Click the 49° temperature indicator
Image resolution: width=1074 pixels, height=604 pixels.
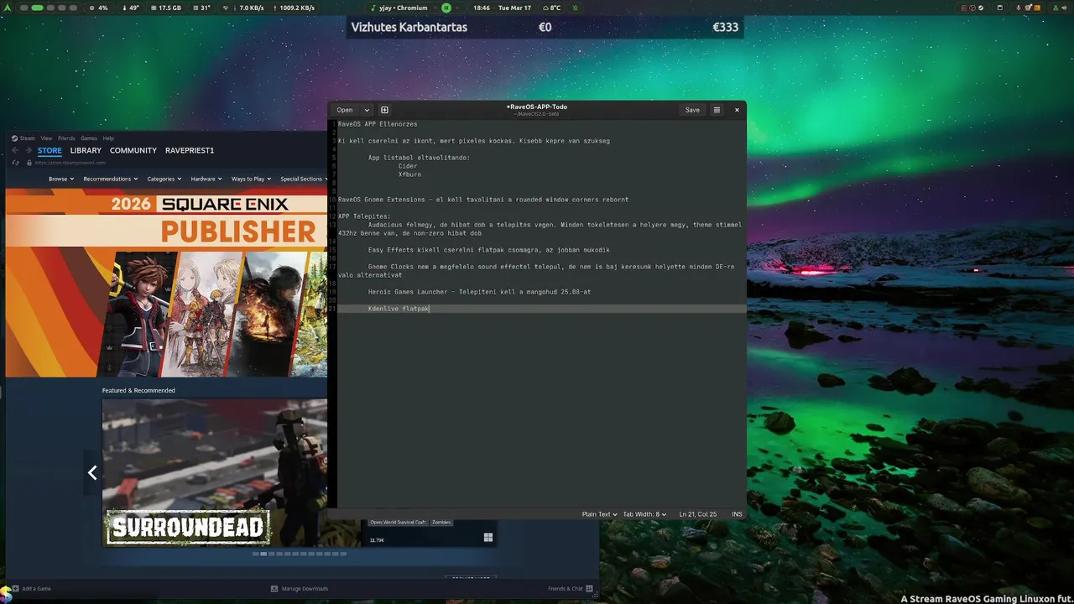click(x=130, y=8)
